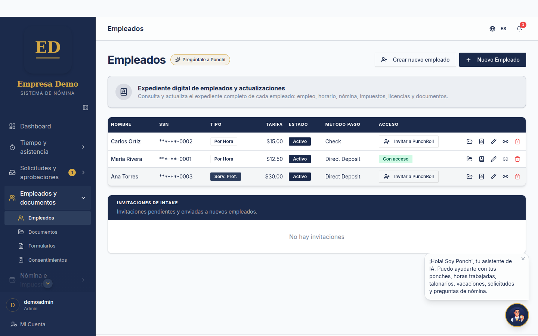
Task: Delete Carlos Ortiz with the trash icon
Action: 517,141
